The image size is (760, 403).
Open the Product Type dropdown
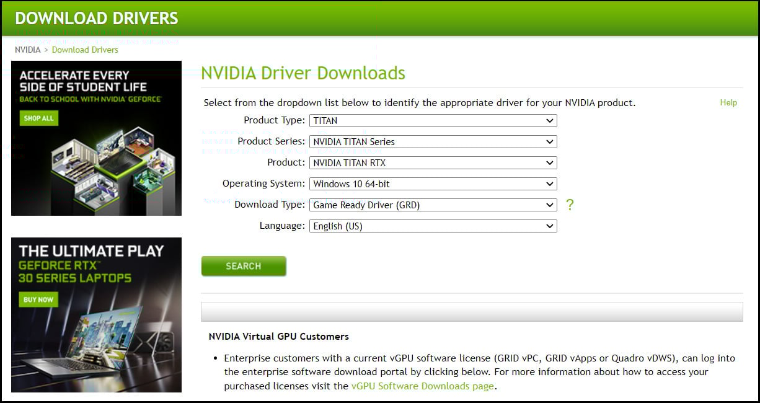click(432, 120)
